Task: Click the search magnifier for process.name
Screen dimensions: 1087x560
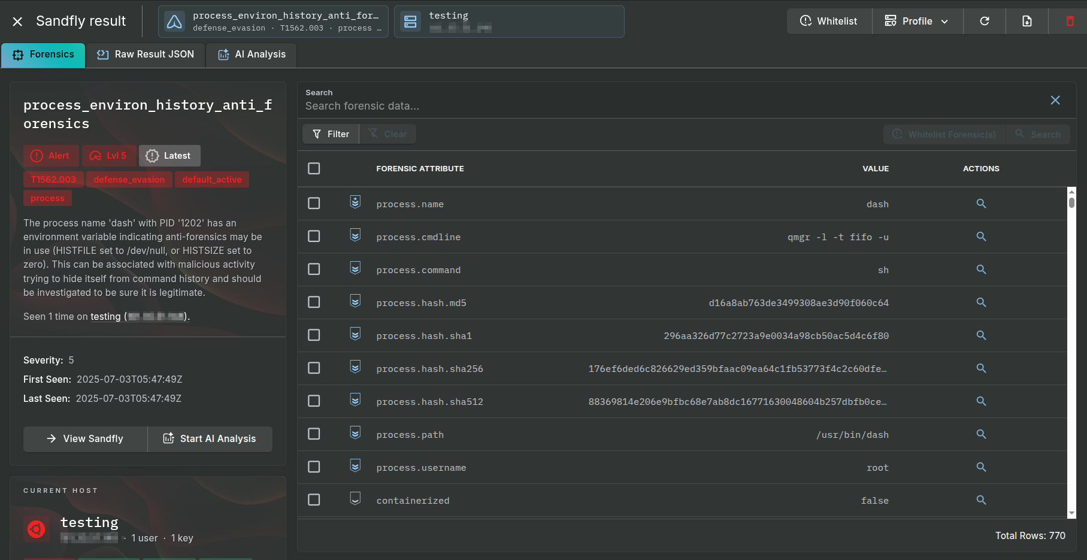Action: [x=981, y=204]
